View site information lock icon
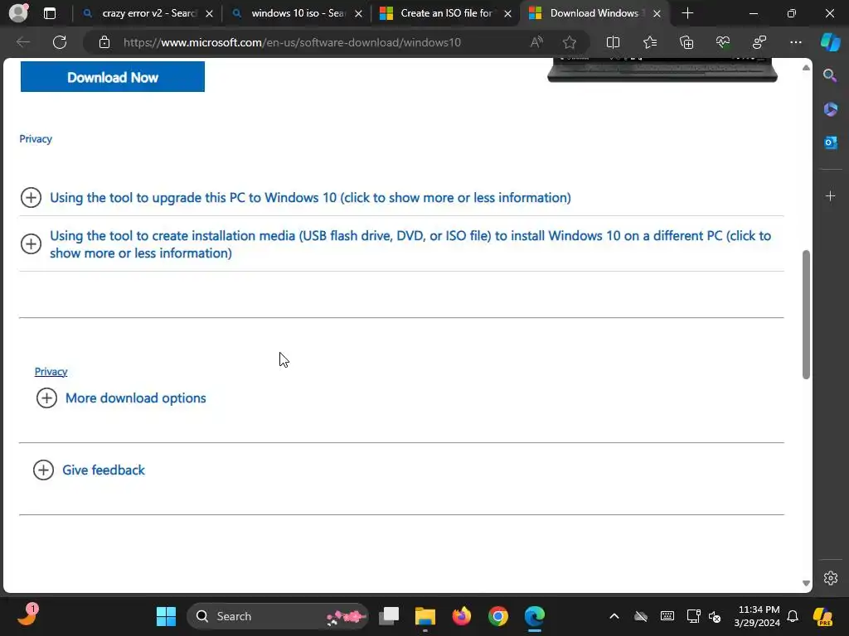 (x=104, y=42)
